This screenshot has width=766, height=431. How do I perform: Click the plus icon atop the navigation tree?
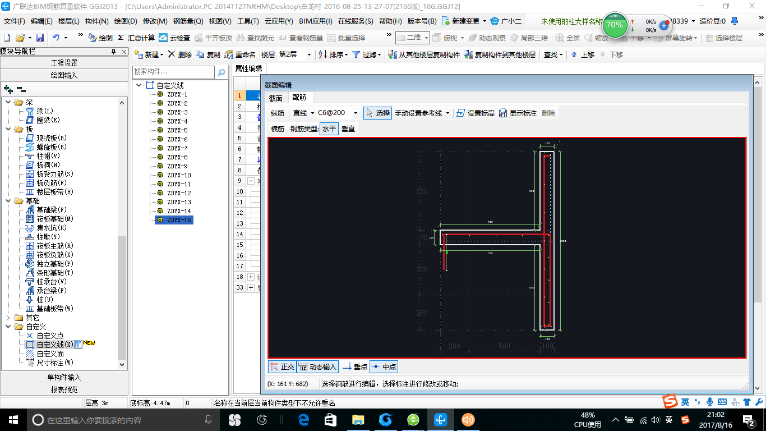[8, 89]
